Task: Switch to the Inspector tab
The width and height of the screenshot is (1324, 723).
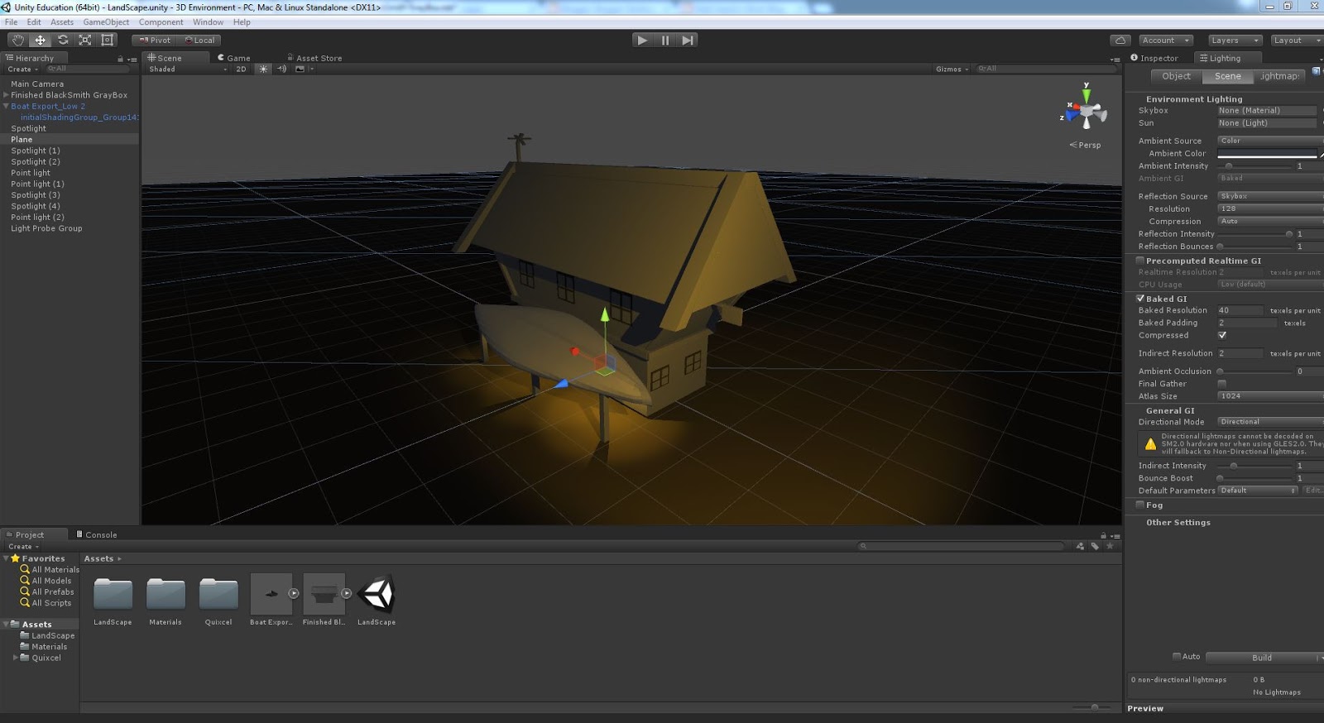Action: 1154,58
